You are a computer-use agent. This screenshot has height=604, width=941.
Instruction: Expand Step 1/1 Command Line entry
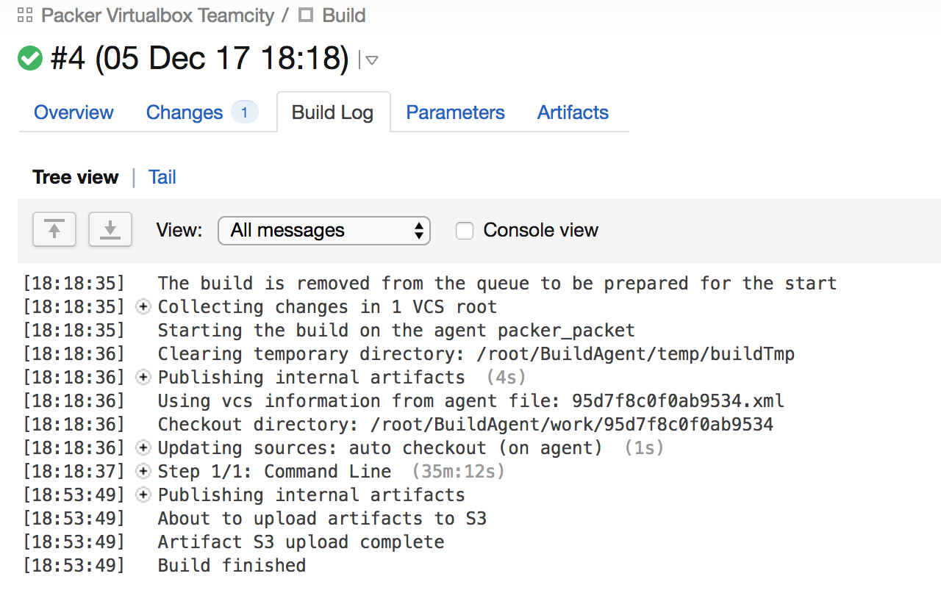tap(143, 472)
